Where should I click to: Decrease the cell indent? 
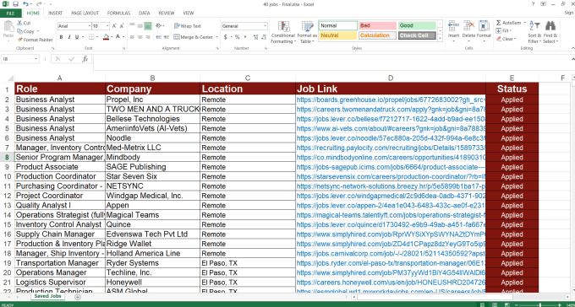tap(157, 37)
